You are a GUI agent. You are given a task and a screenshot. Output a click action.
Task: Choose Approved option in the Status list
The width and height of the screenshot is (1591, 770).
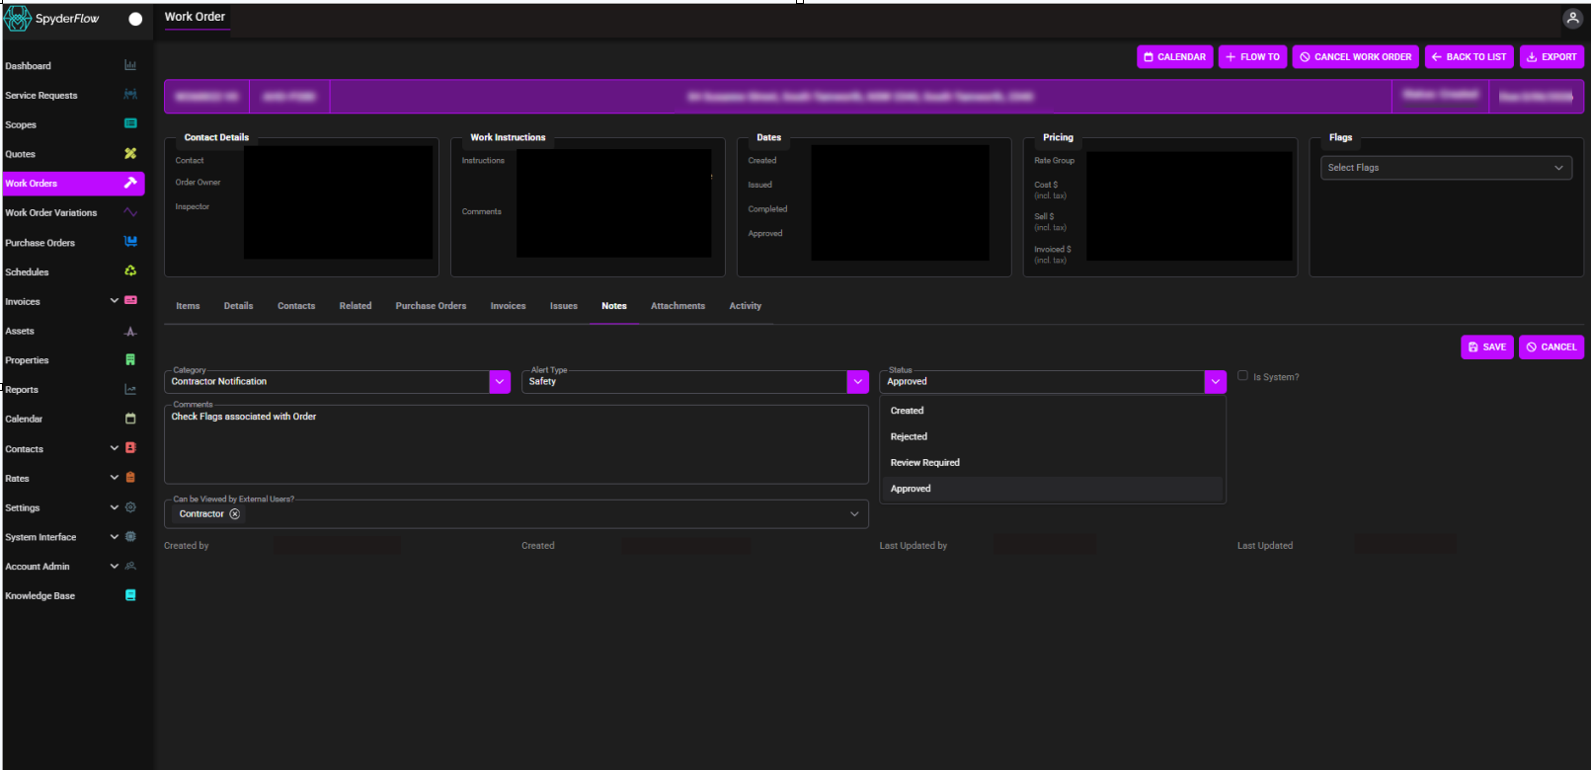coord(1053,489)
